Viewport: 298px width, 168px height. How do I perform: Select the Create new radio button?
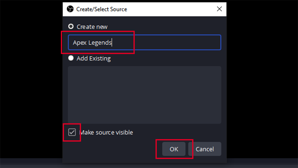coord(71,26)
